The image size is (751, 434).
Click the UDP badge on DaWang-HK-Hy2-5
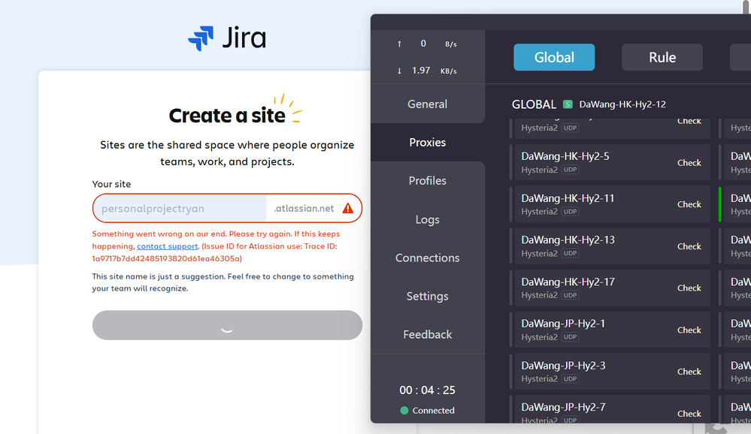[570, 170]
